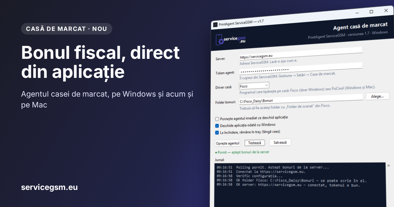Maximize the PrintAgent ServiceGSM window
The width and height of the screenshot is (394, 207).
pyautogui.click(x=371, y=11)
